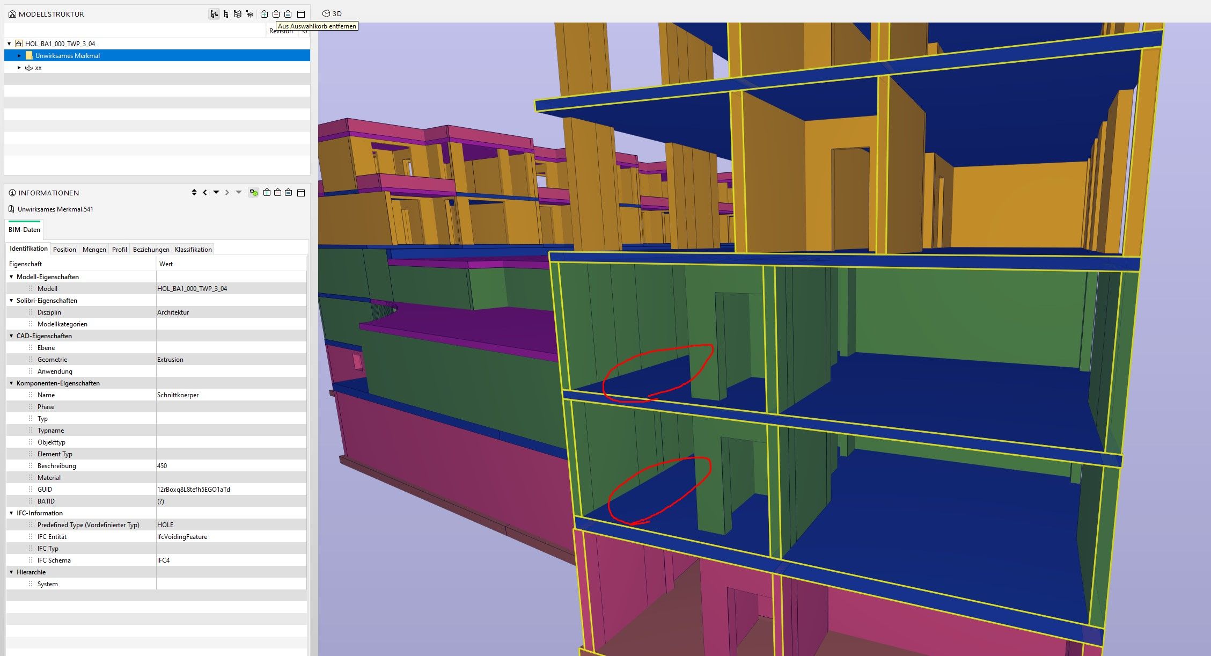Switch to Identifikation tab
The width and height of the screenshot is (1211, 656).
tap(28, 249)
